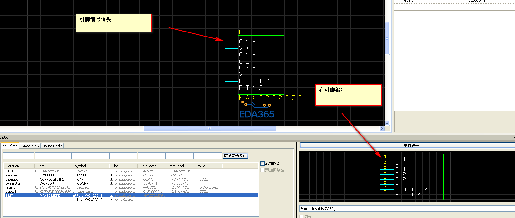Click the Symbol column header
Screen dimensions: 515x218
pos(91,166)
